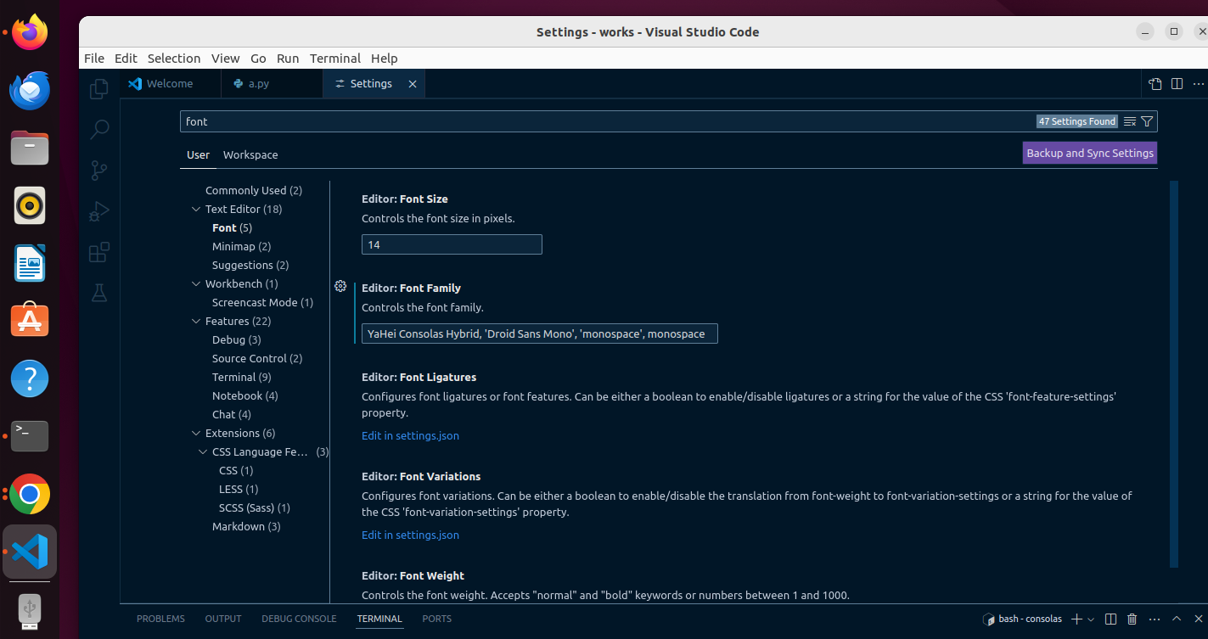Maximize the panel with up chevron
Screen dimensions: 1208x639
click(1177, 619)
